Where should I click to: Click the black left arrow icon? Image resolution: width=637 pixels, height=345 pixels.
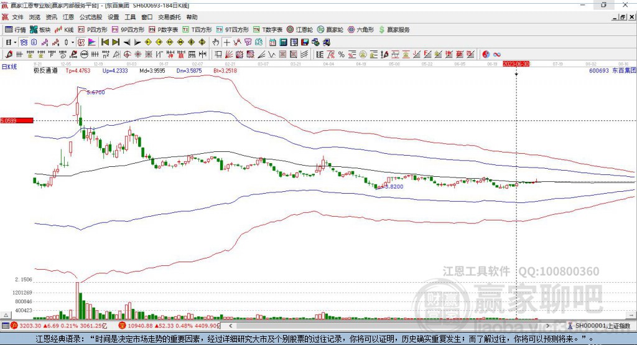point(127,42)
